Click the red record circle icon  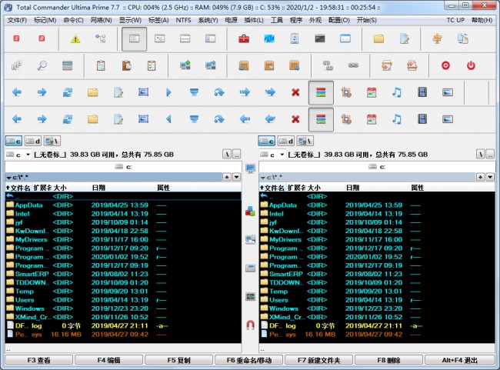pyautogui.click(x=445, y=65)
